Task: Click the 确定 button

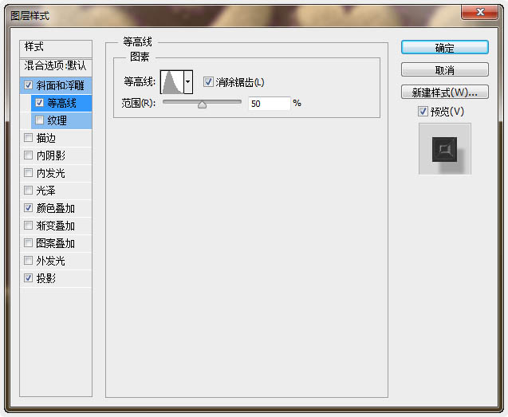Action: click(x=445, y=47)
